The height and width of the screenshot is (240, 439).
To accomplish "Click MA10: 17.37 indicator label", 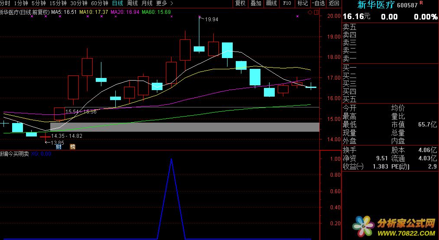I will [x=94, y=12].
